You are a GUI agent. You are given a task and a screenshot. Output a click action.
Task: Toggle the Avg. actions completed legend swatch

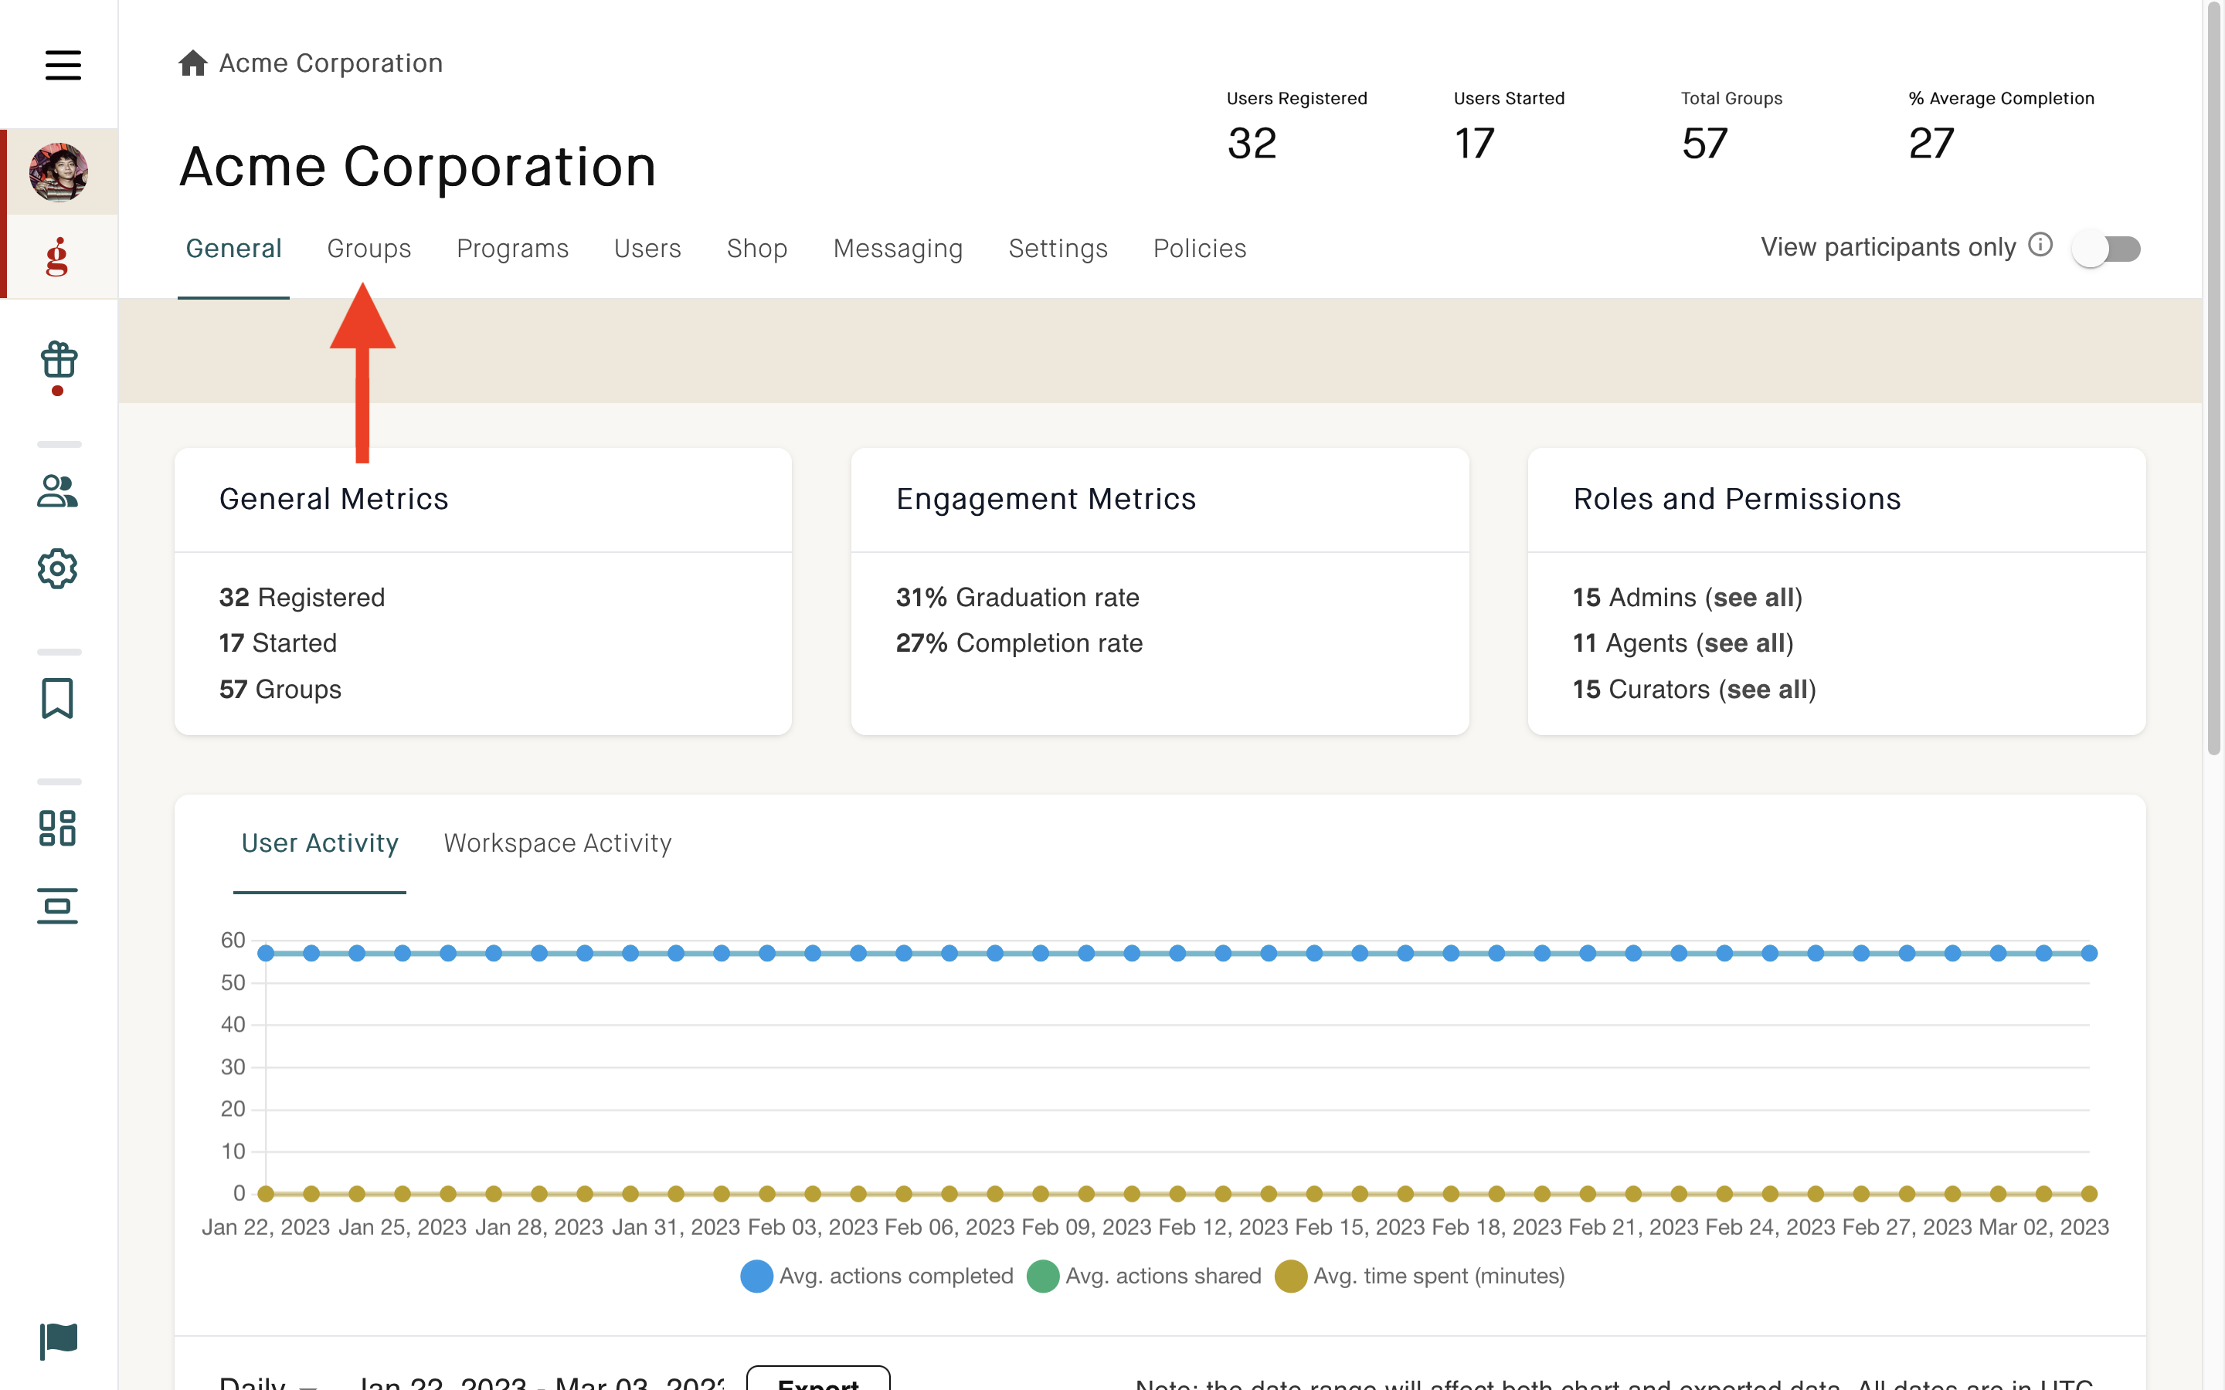click(756, 1276)
